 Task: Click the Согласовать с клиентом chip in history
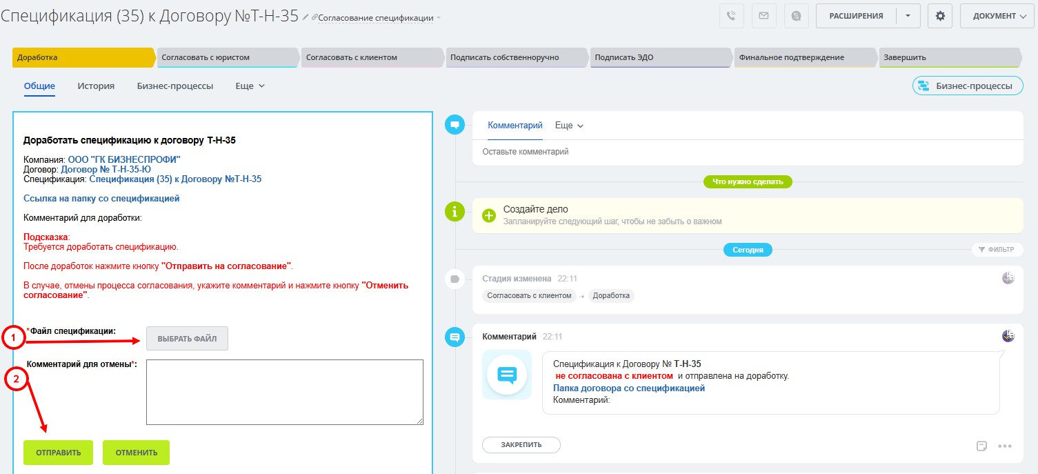[x=530, y=295]
